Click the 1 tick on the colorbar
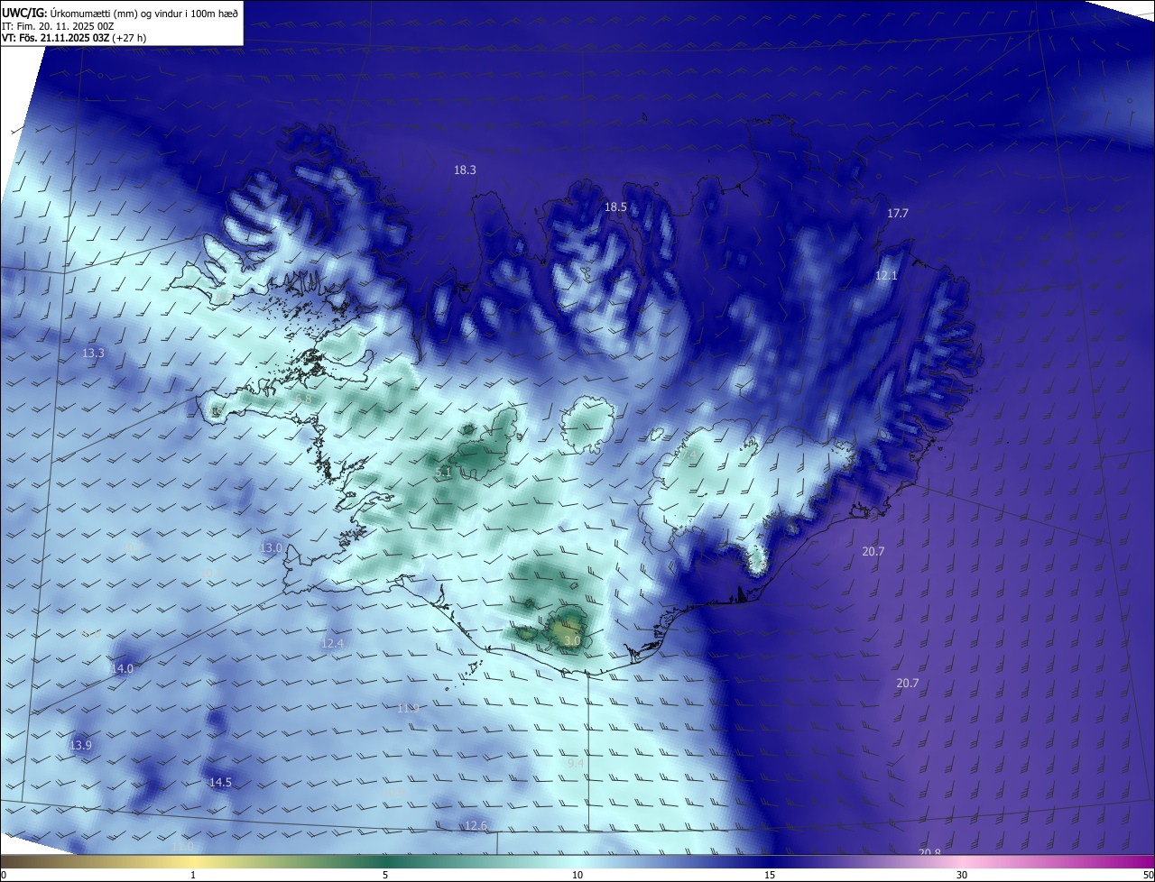This screenshot has height=882, width=1155. coord(193,875)
